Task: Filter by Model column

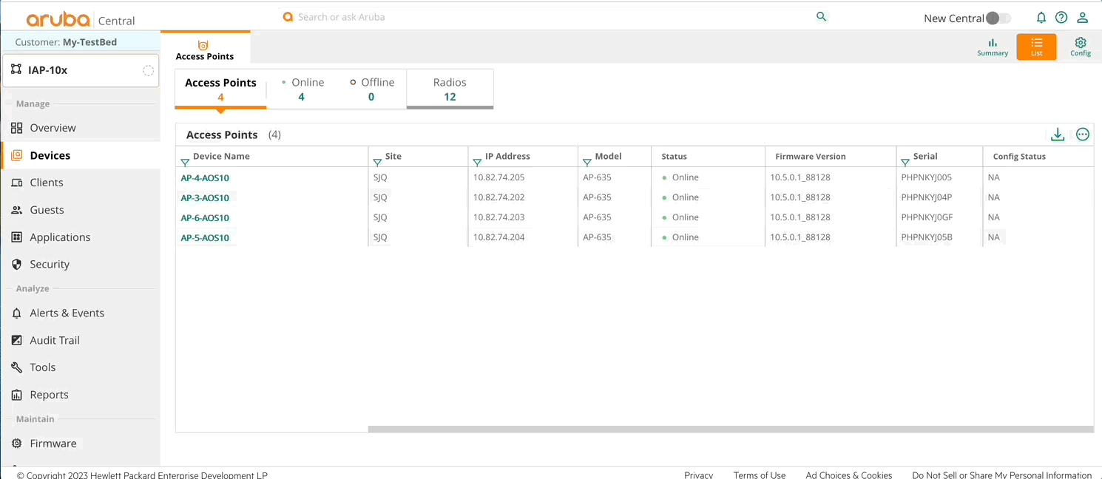Action: [587, 163]
